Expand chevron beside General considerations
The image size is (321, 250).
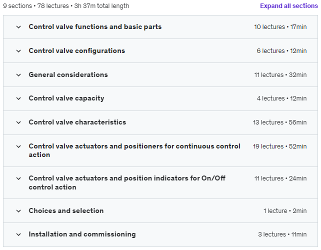click(18, 75)
